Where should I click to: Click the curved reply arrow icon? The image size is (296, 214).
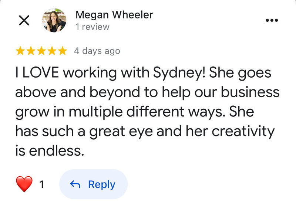75,184
